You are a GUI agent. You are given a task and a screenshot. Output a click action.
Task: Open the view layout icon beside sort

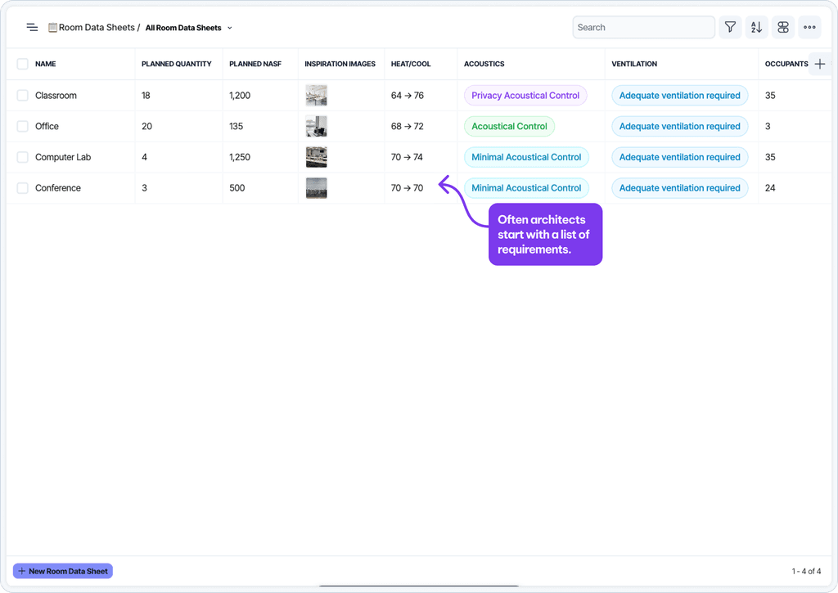pyautogui.click(x=783, y=27)
